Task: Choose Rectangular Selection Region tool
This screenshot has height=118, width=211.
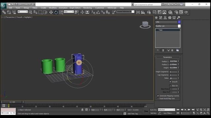Action: click(40, 12)
